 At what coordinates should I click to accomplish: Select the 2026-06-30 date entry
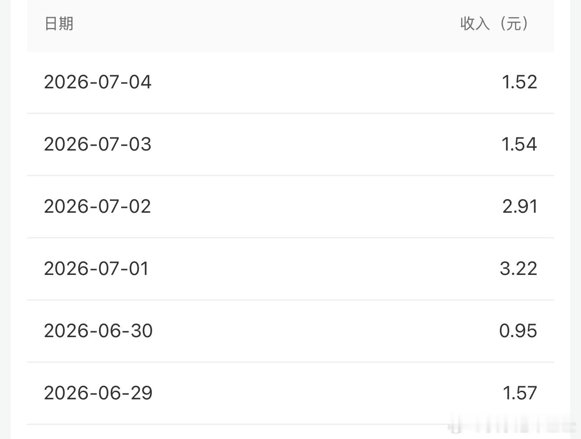98,331
